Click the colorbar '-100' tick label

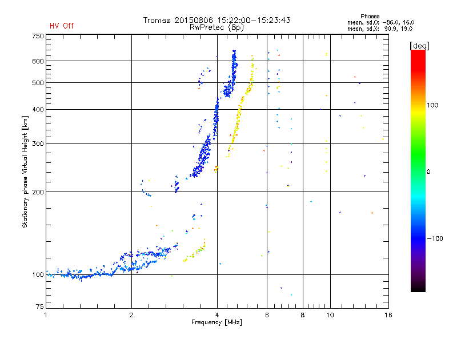click(x=435, y=238)
